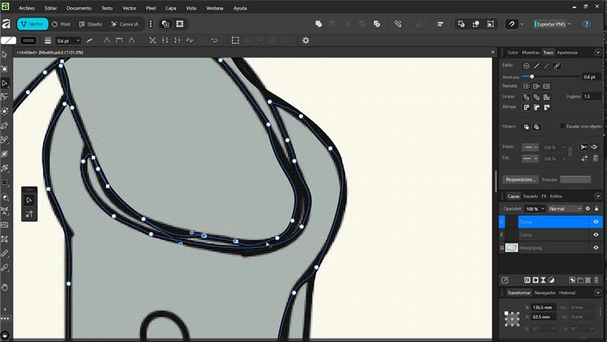The height and width of the screenshot is (342, 607).
Task: Click the pressure curve icon beside stroke width
Action: pos(90,40)
